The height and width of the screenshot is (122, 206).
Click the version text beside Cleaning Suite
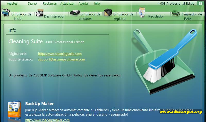[65, 42]
